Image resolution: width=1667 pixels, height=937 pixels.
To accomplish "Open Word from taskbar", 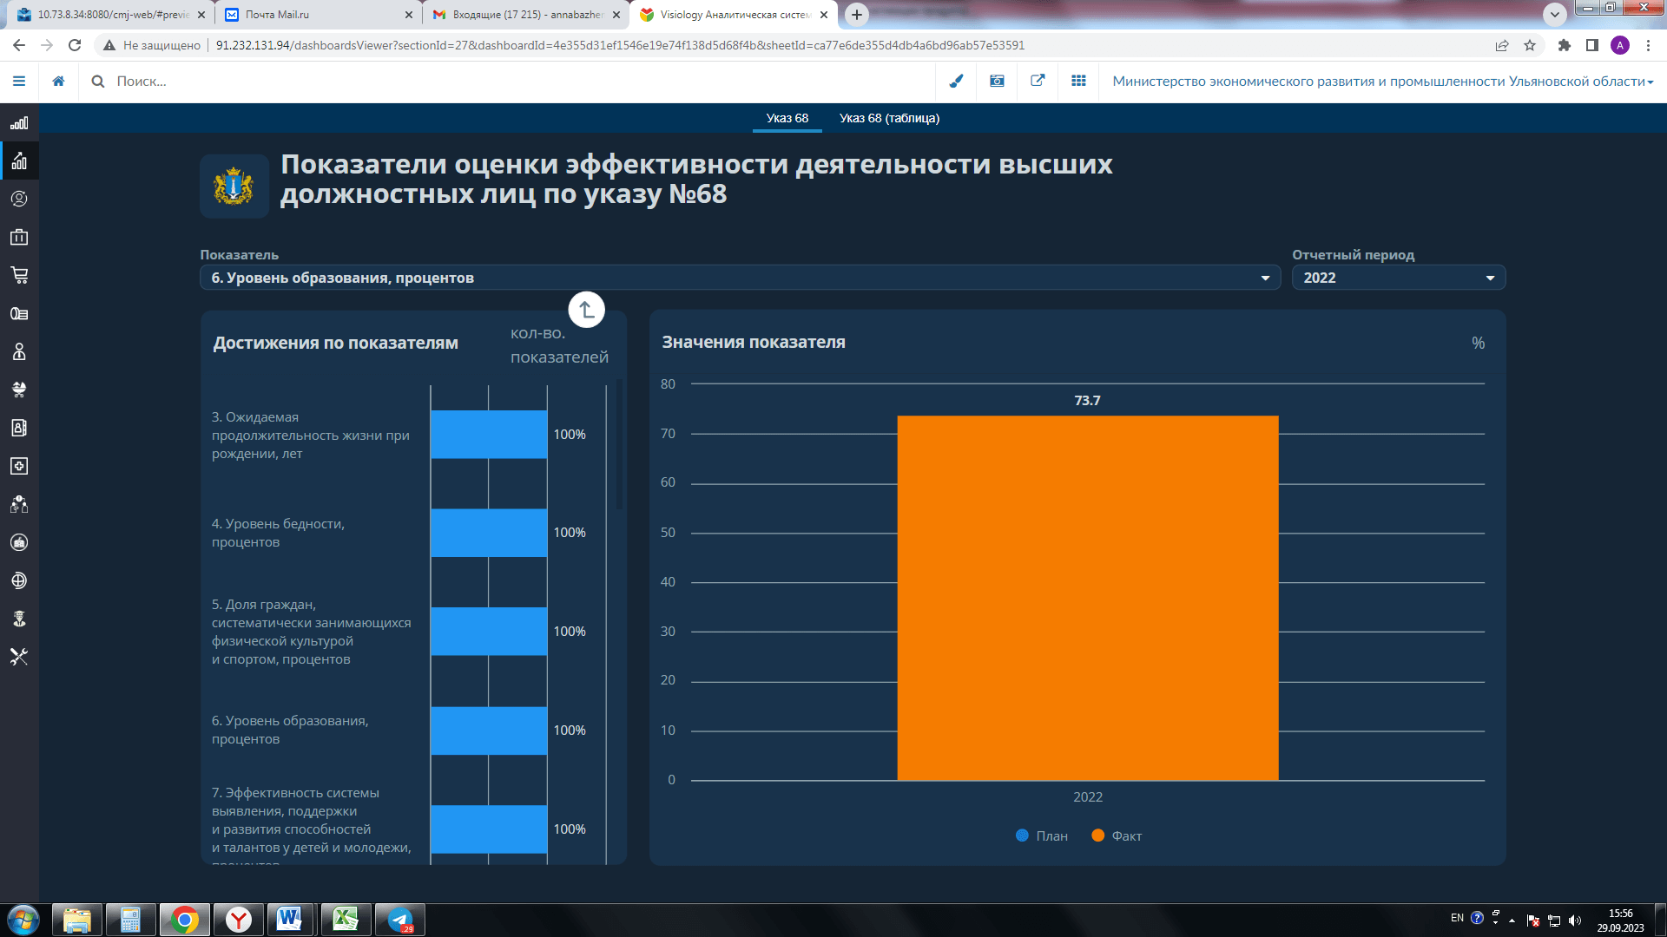I will point(291,919).
